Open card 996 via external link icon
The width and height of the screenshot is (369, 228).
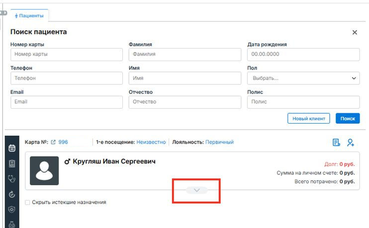53,142
